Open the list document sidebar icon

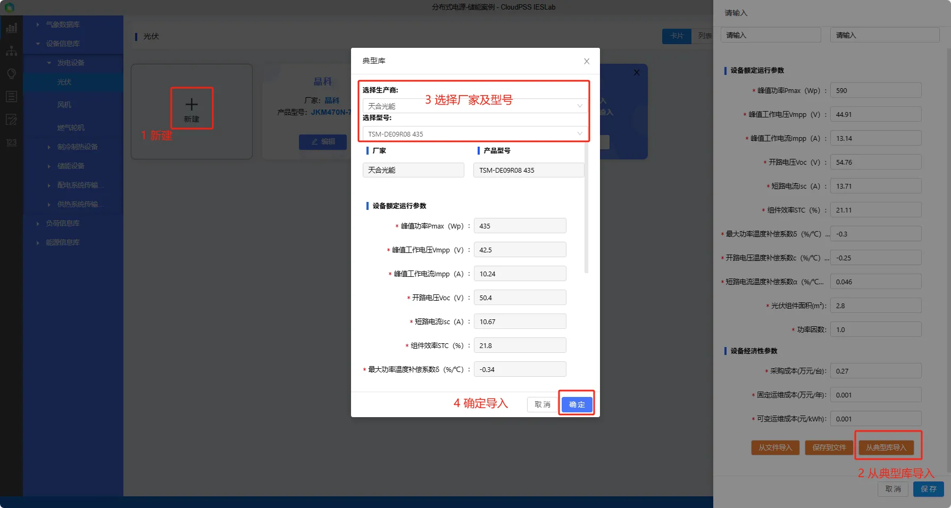pyautogui.click(x=11, y=97)
